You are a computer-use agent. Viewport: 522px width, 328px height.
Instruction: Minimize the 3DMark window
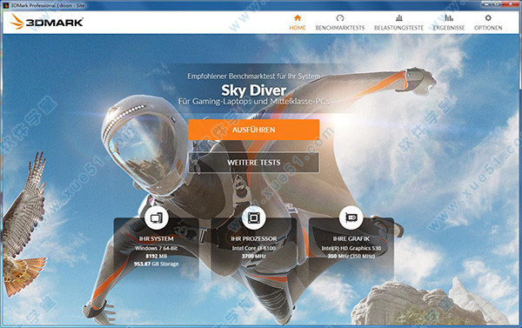click(x=486, y=4)
